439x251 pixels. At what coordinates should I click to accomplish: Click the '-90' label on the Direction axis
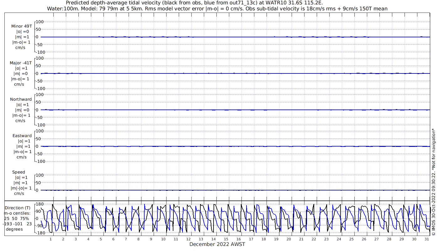coord(40,226)
